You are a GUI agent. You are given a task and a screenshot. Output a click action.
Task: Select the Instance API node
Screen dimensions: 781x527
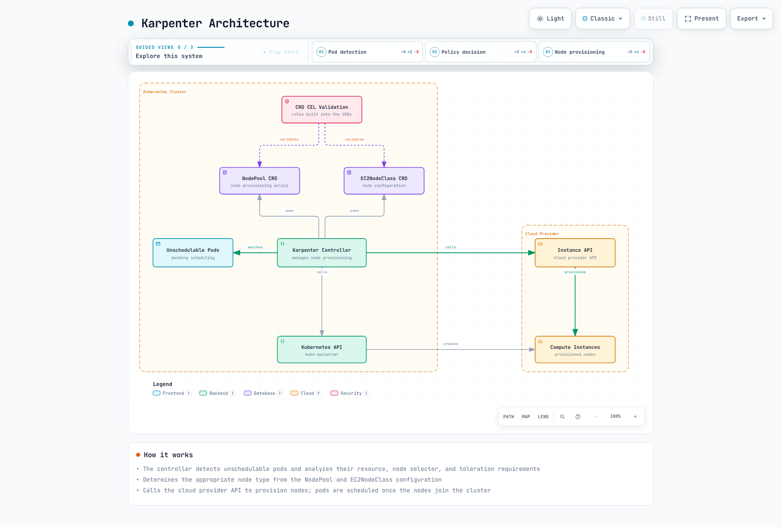[x=575, y=253]
